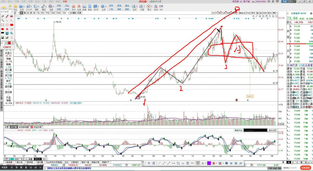Open the line width dropdown in palette
This screenshot has height=171, width=313.
6,43
